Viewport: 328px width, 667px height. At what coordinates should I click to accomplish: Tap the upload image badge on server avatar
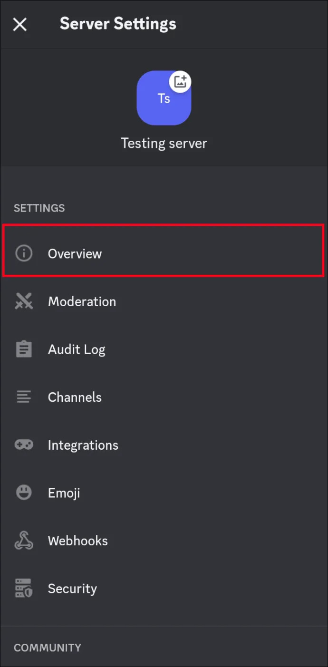click(x=180, y=81)
